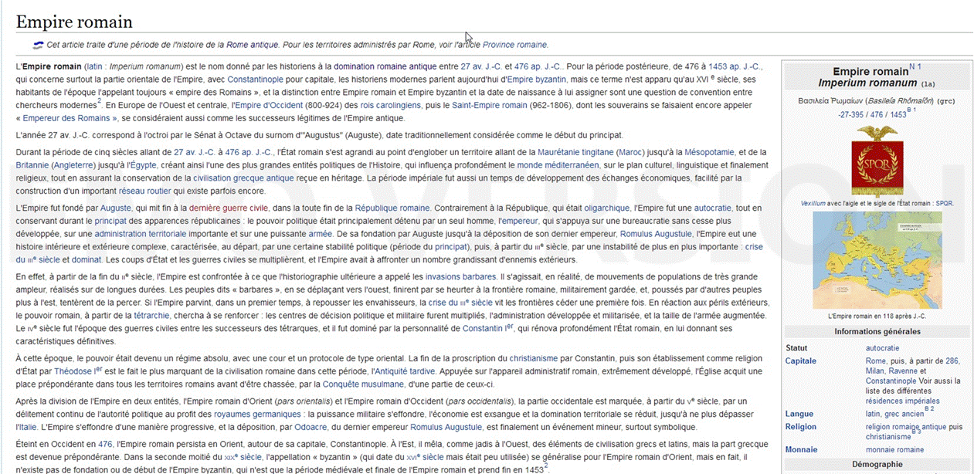Open the '1453 ap. J.-C.' link
The height and width of the screenshot is (474, 974).
(x=733, y=66)
